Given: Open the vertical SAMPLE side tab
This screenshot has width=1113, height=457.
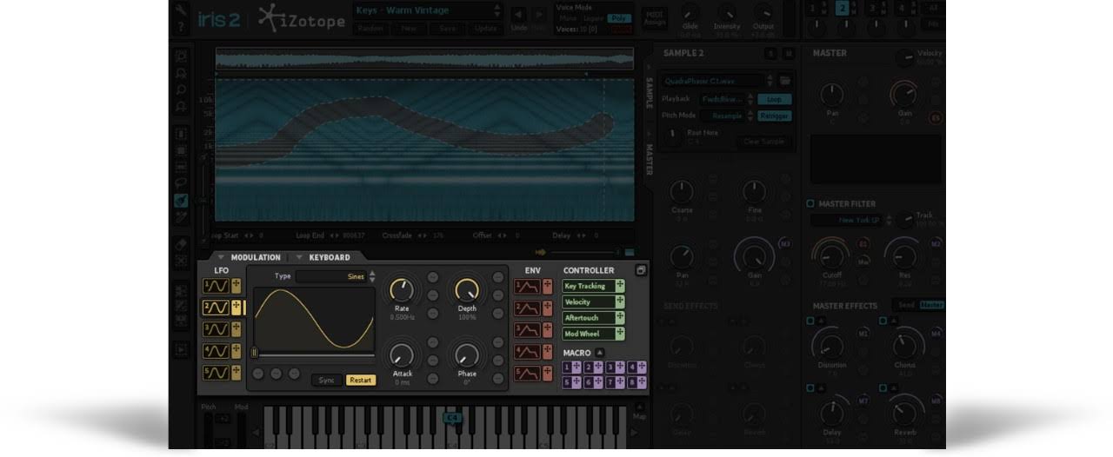Looking at the screenshot, I should pyautogui.click(x=649, y=91).
